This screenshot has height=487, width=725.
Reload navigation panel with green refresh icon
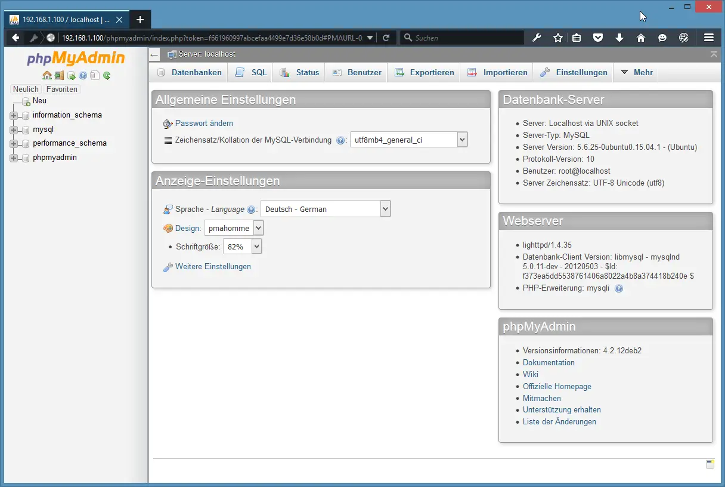[x=107, y=76]
